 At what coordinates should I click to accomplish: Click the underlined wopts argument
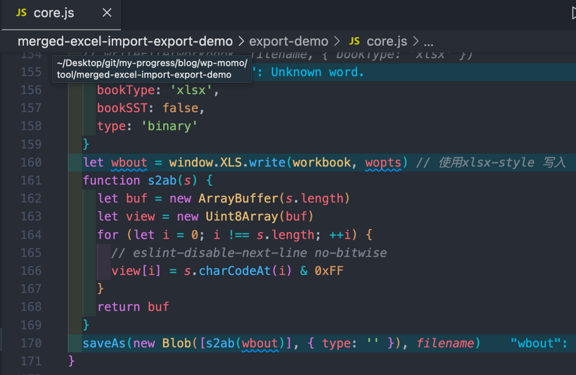pos(383,163)
